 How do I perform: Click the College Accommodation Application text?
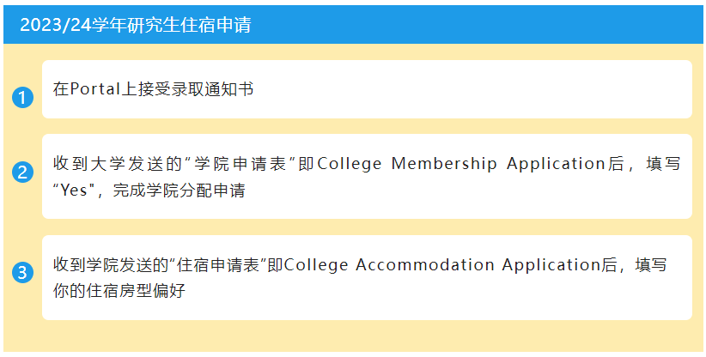pyautogui.click(x=440, y=265)
